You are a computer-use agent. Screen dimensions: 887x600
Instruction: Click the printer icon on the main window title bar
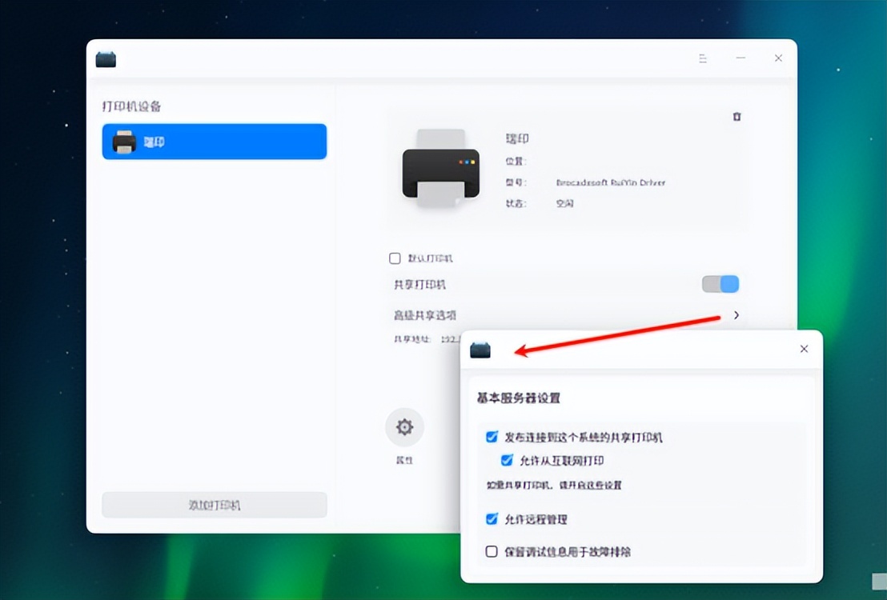(105, 58)
